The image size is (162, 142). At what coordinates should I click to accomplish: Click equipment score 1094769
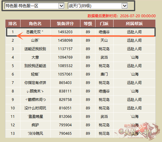[65, 57]
